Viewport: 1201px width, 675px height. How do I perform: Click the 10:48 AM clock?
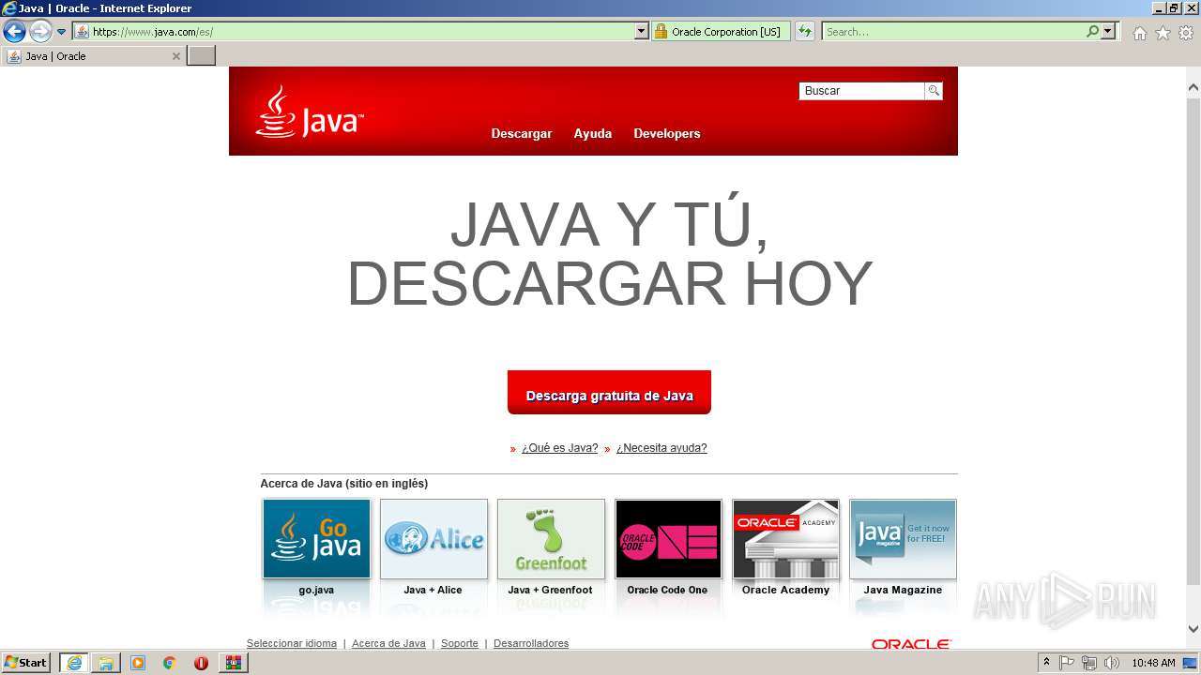pyautogui.click(x=1153, y=663)
